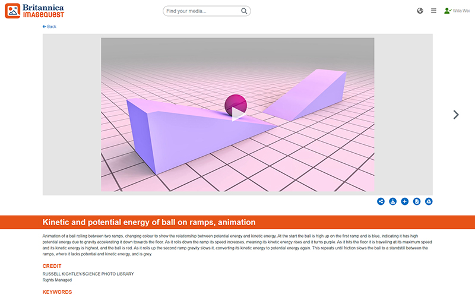Go back using the Back link
This screenshot has width=475, height=297.
point(49,27)
